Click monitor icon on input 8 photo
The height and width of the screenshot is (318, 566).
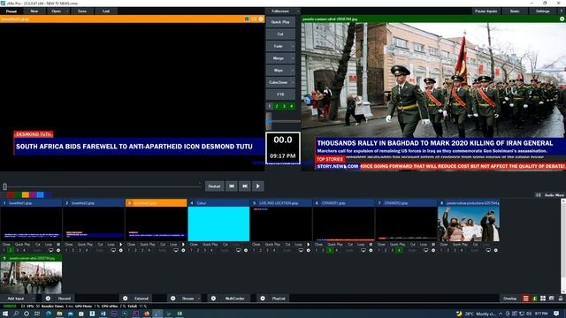coord(488,250)
